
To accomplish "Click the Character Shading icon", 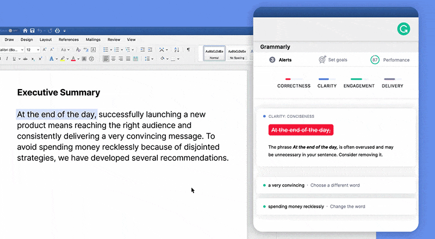I will [x=84, y=59].
